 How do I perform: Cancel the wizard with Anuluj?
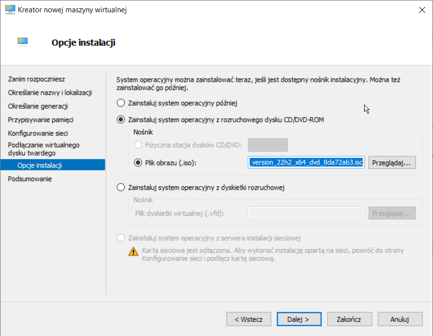(400, 319)
